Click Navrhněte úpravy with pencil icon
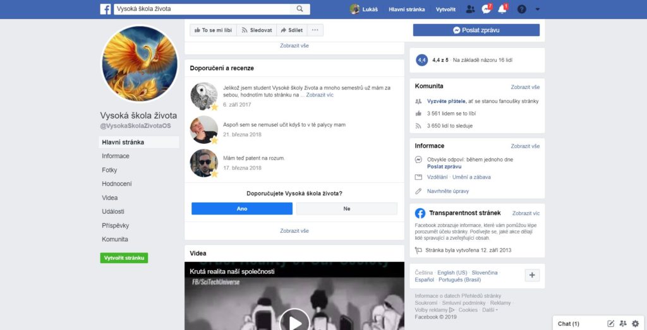The height and width of the screenshot is (330, 647). (448, 191)
